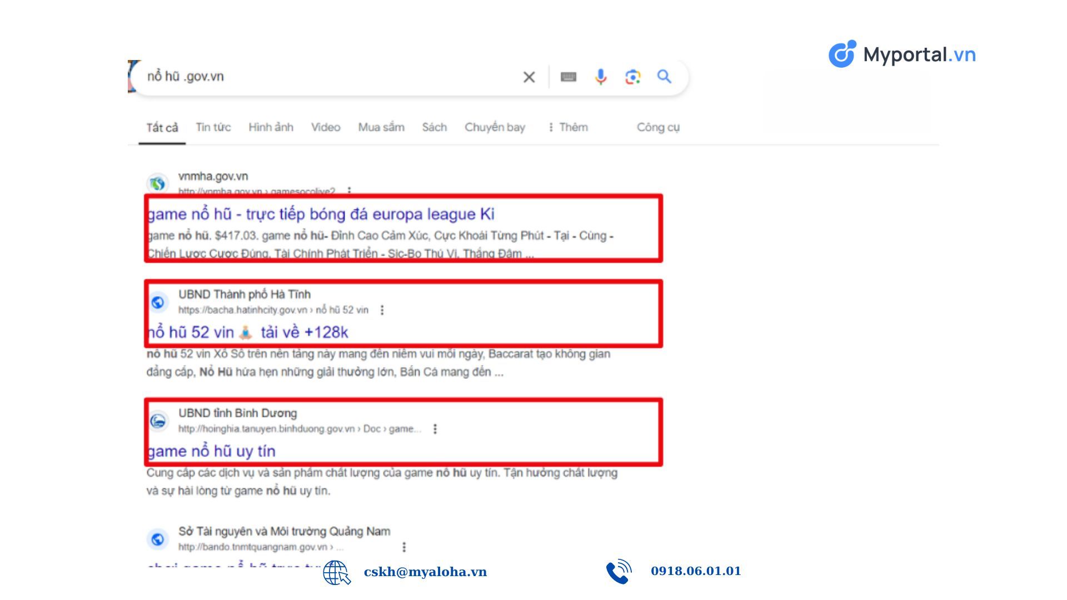1067x600 pixels.
Task: Click the UBND tỉnh Bình Dương favicon
Action: point(158,421)
